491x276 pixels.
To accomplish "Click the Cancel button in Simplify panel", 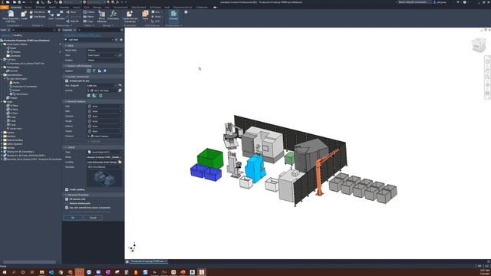I will point(93,218).
